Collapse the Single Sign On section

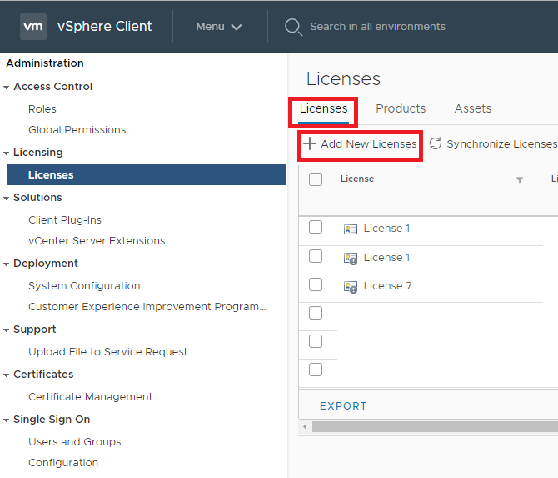click(x=6, y=420)
